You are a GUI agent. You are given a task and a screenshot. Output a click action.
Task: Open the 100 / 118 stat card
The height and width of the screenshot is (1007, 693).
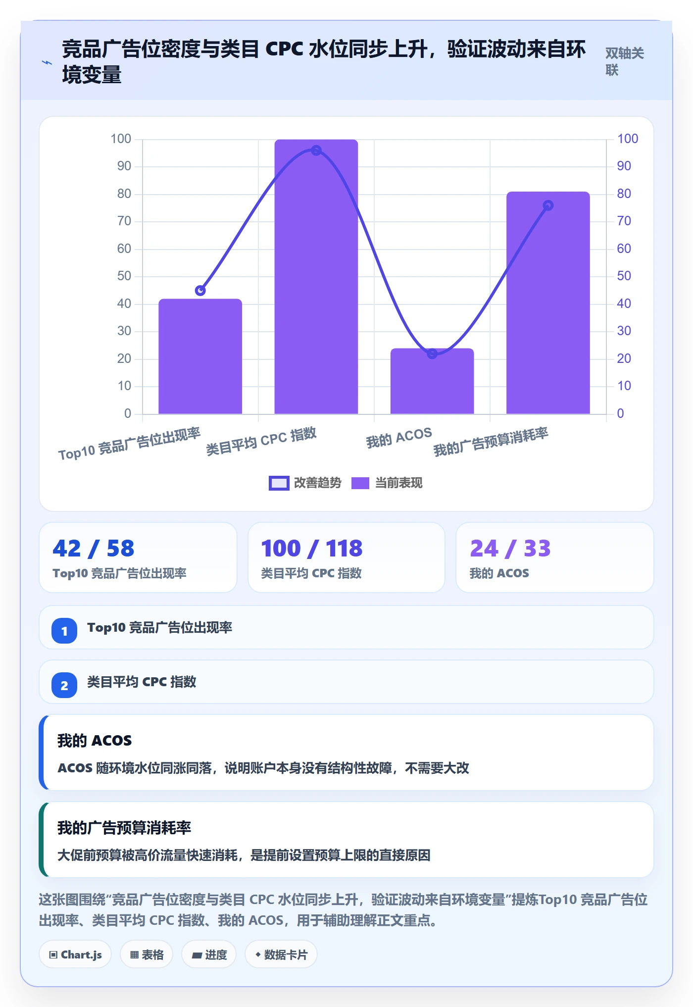346,557
